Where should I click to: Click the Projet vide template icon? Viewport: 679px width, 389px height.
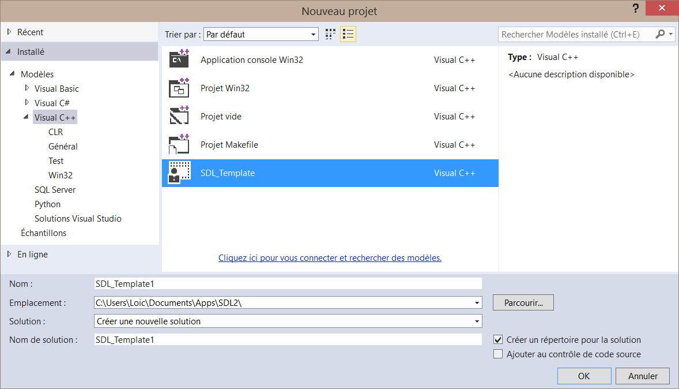coord(179,117)
